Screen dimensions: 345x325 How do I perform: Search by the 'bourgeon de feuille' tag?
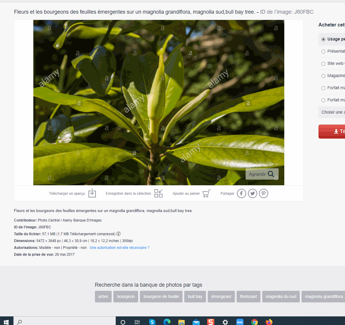coord(161,296)
